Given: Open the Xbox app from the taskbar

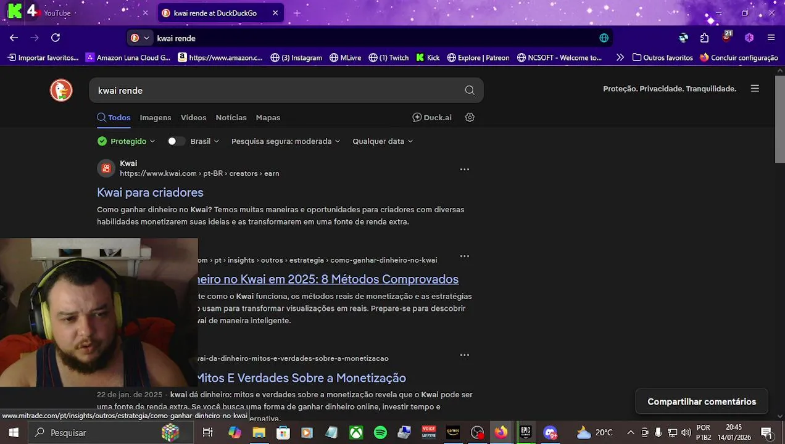Looking at the screenshot, I should coord(356,433).
